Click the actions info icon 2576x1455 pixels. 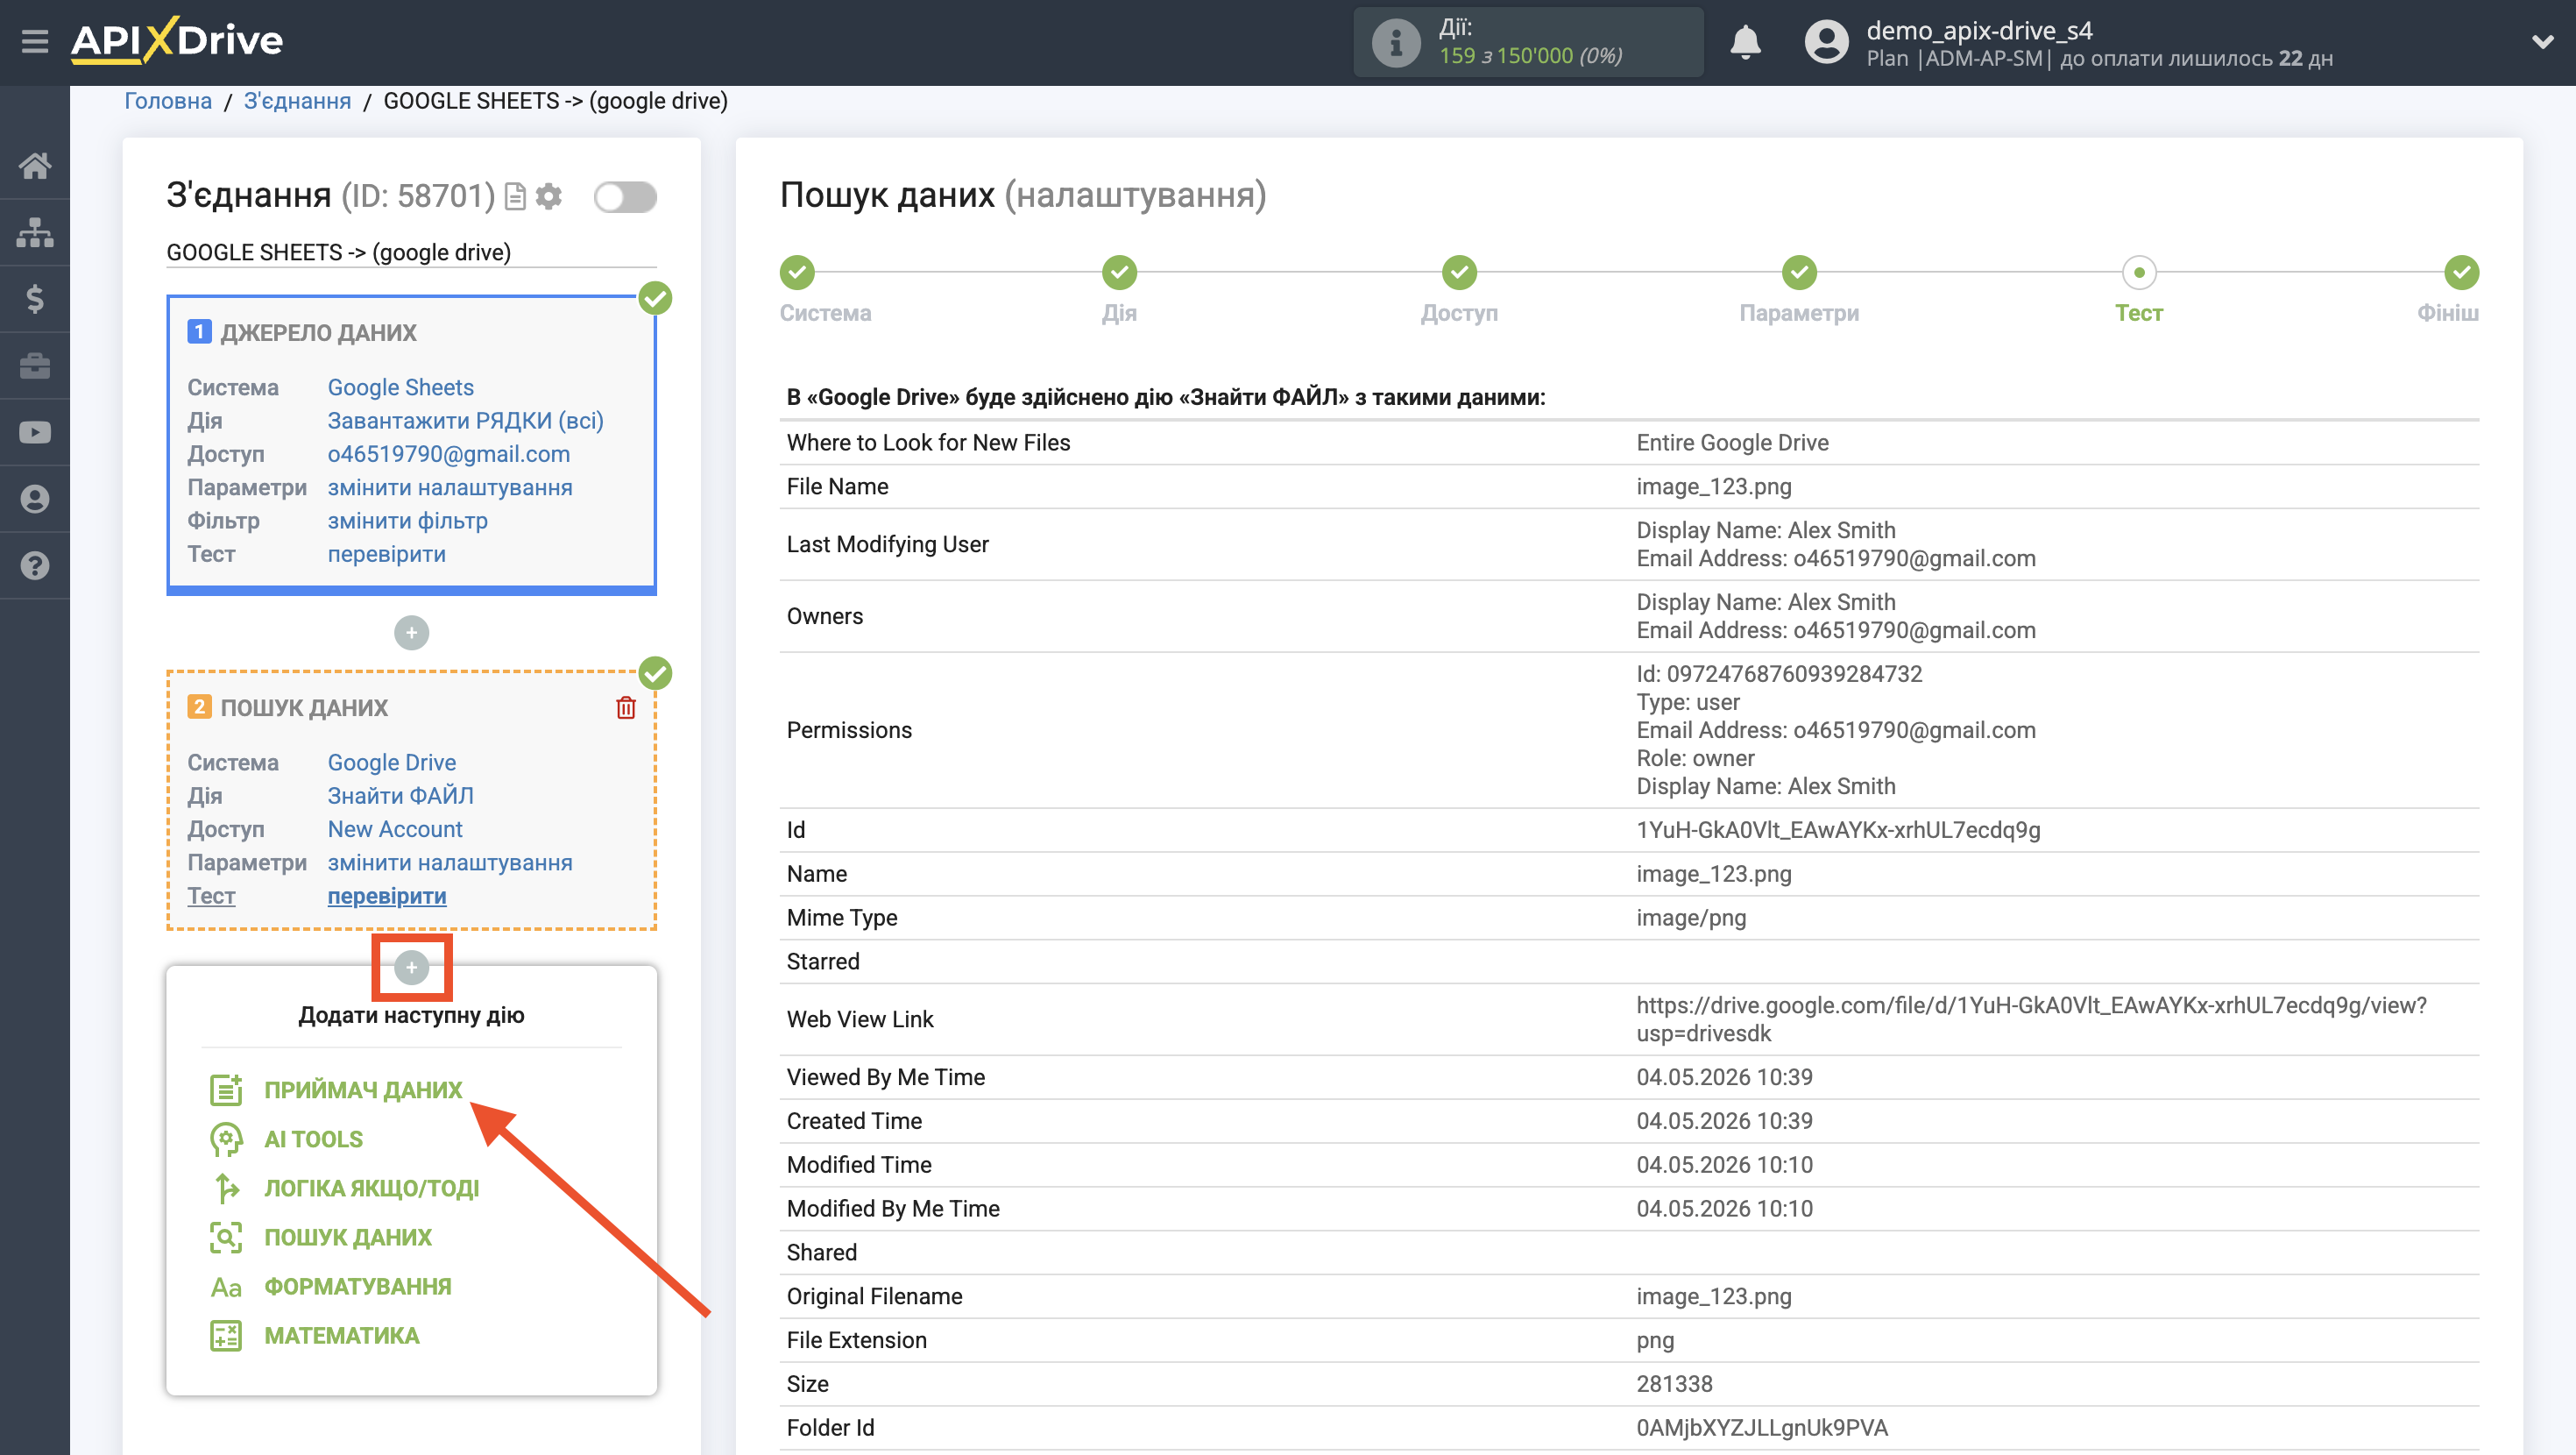pos(1396,42)
